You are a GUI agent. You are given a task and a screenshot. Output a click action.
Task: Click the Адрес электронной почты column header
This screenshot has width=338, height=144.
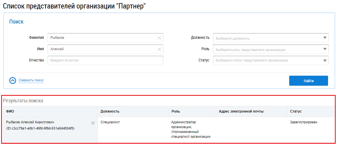[241, 111]
